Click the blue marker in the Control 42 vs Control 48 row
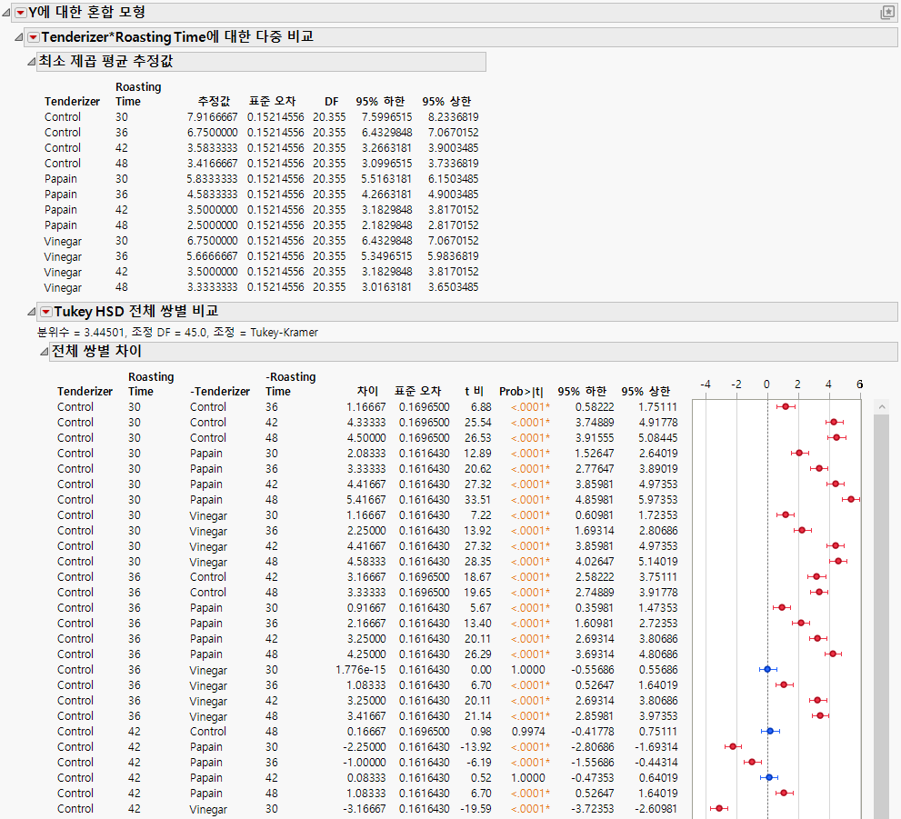The image size is (901, 819). tap(770, 731)
